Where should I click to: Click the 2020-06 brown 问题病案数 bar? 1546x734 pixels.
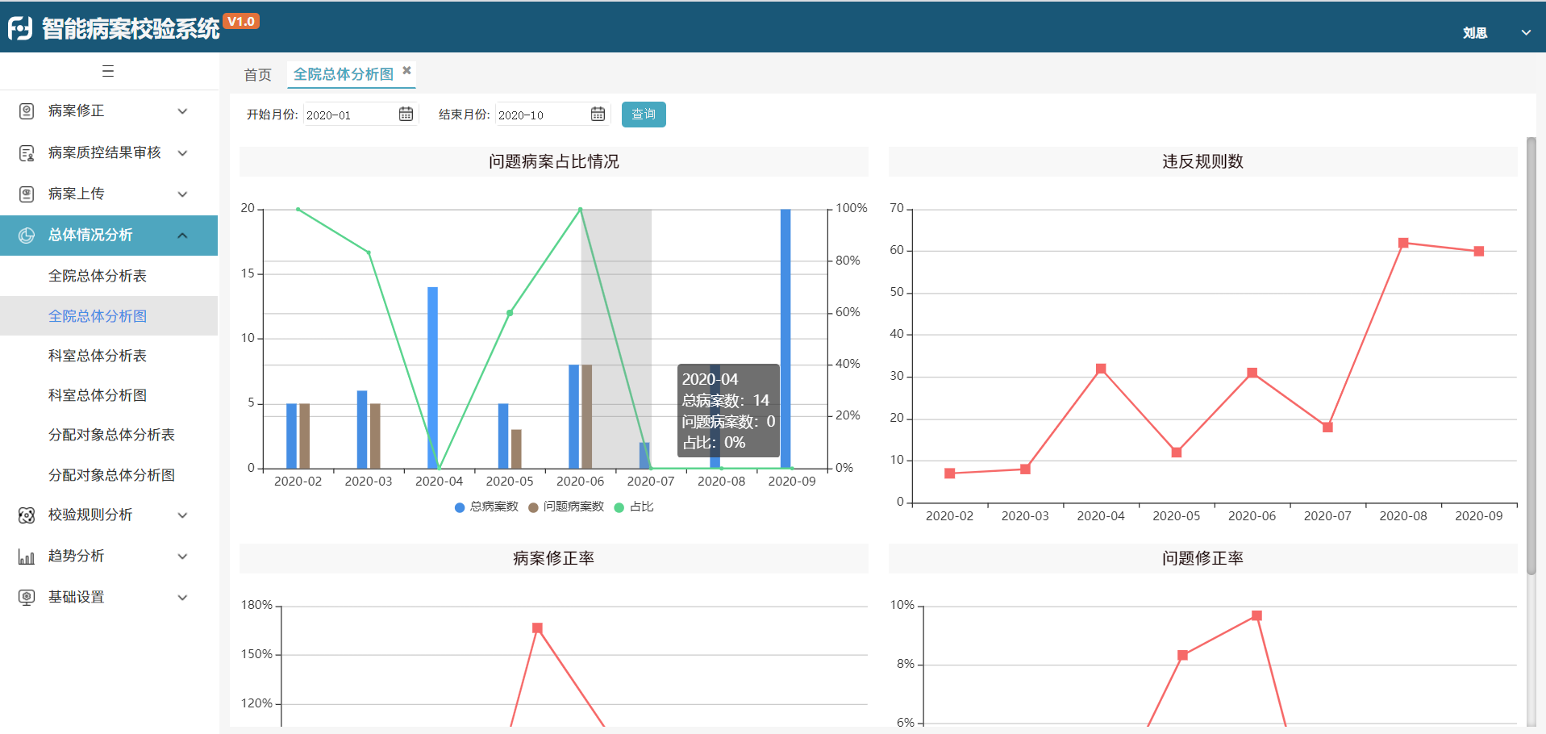(x=587, y=416)
